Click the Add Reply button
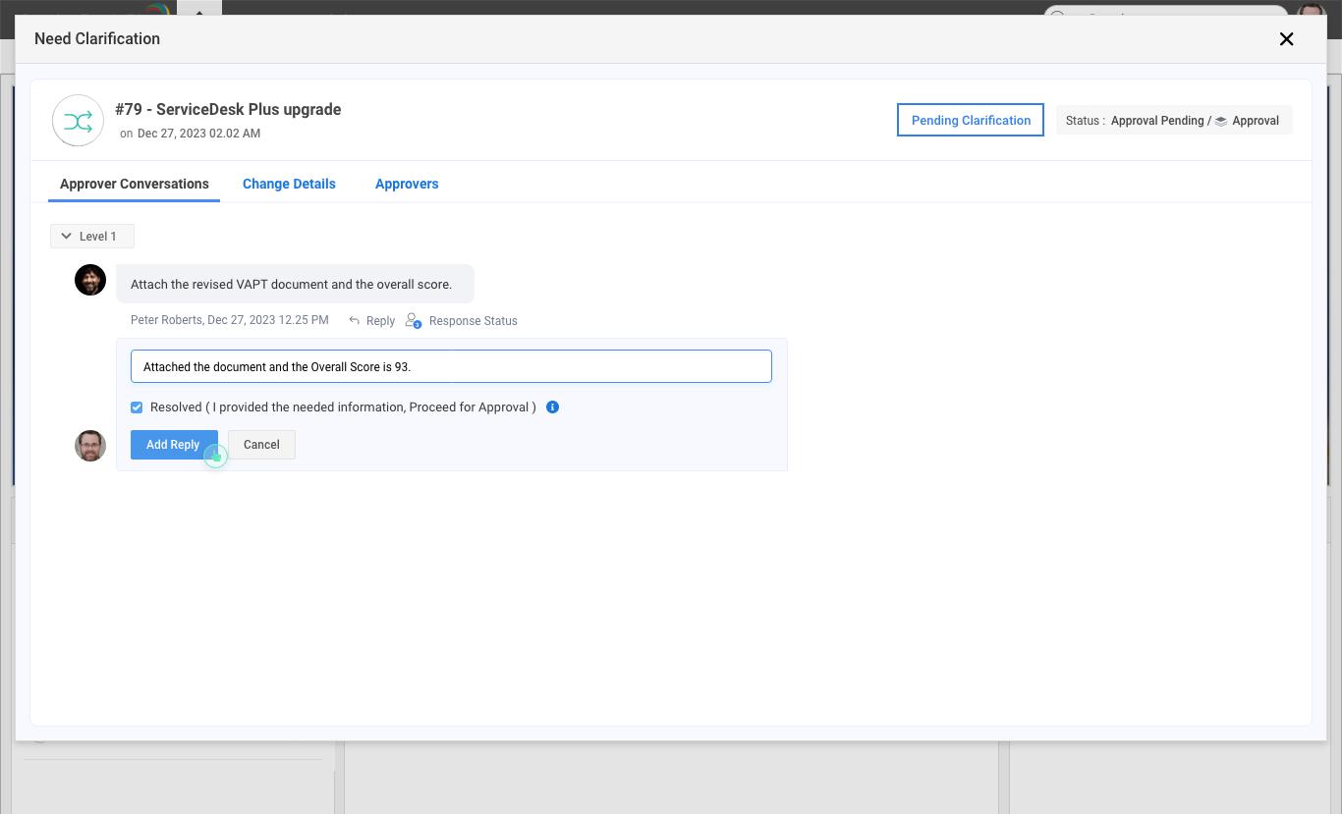1342x814 pixels. pos(173,445)
